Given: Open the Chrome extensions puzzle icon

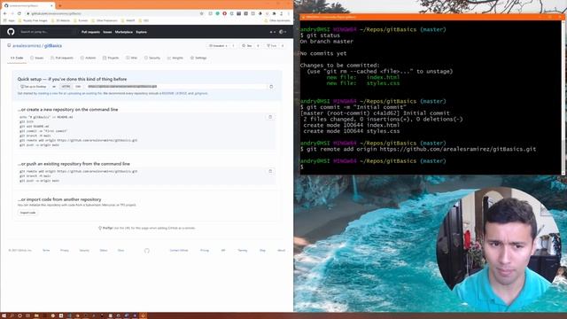Looking at the screenshot, I should click(274, 13).
